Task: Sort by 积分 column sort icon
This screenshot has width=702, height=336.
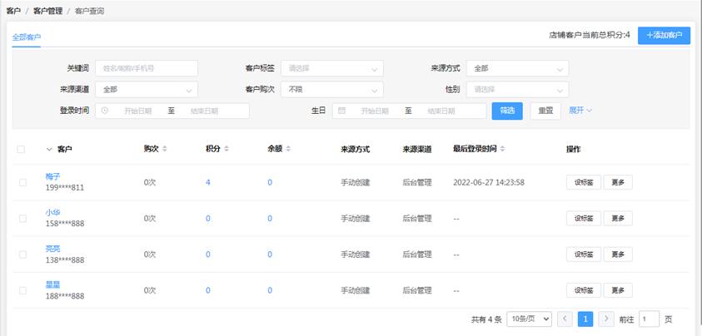Action: (227, 149)
